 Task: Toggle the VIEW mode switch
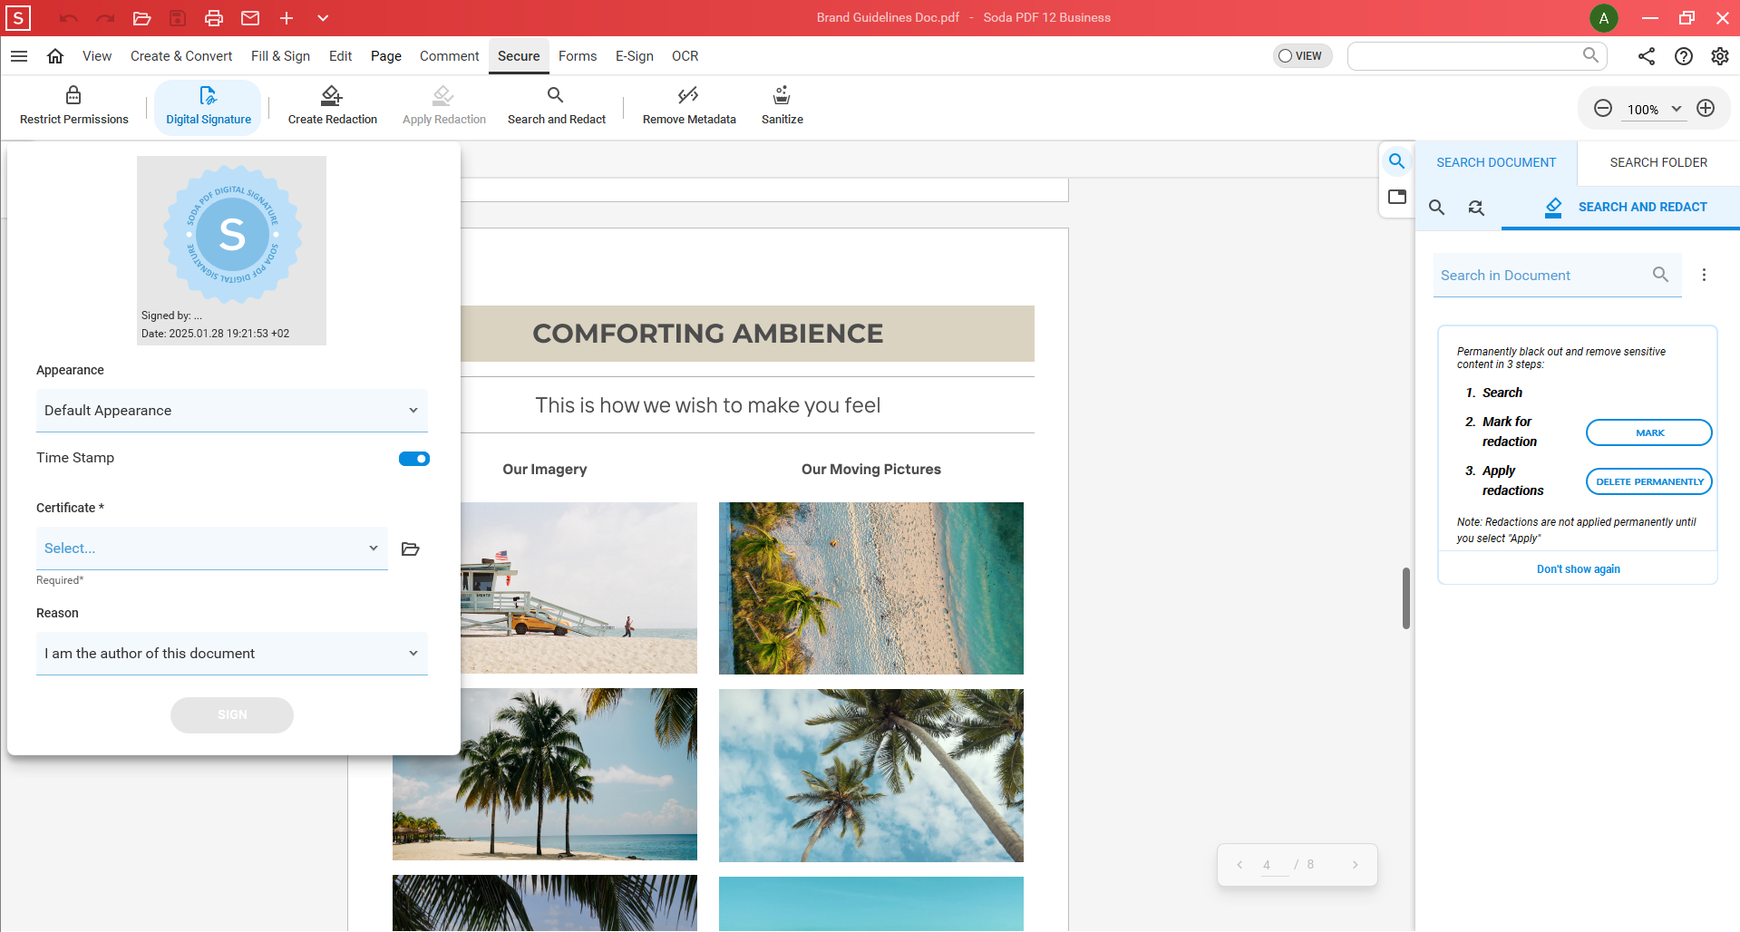tap(1301, 56)
